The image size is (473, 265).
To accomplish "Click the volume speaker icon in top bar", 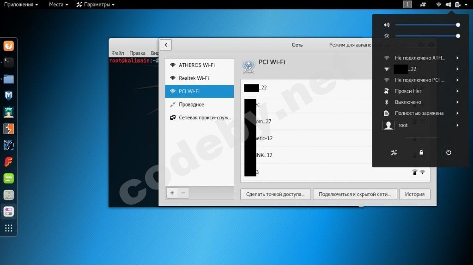I will point(448,5).
